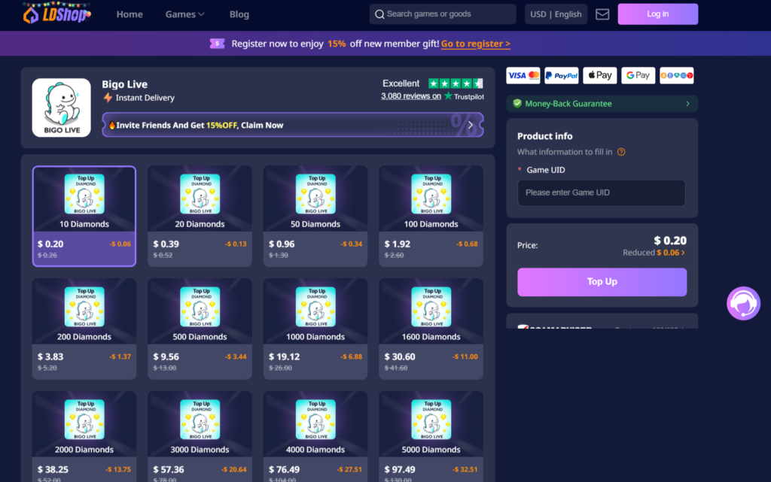Open the 3,080 reviews on Trustpilot link
Screen dimensions: 771x482
point(433,96)
